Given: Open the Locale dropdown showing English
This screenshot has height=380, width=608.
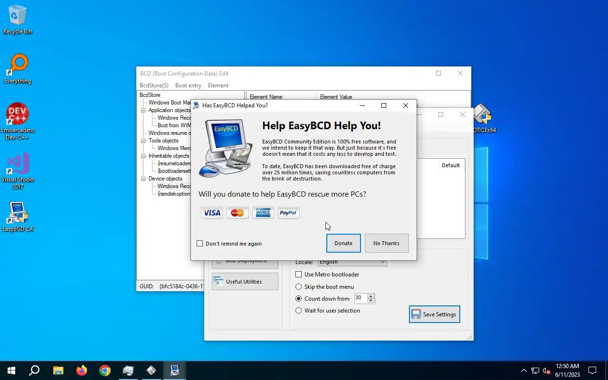Looking at the screenshot, I should (352, 262).
